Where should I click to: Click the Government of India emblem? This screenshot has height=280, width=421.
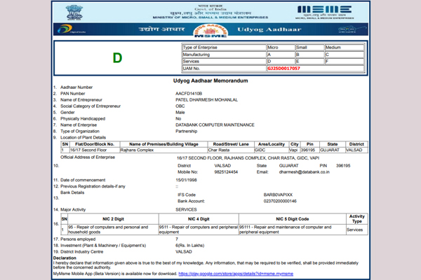74,13
